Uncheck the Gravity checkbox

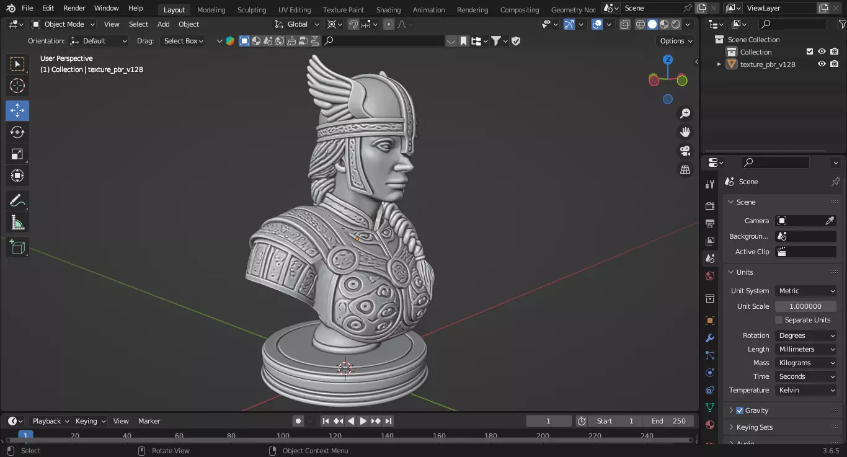pyautogui.click(x=739, y=410)
